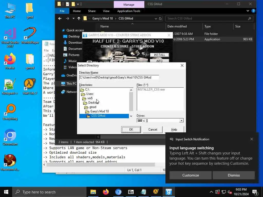263x197 pixels.
Task: Close the Input Switch Notification
Action: click(x=251, y=139)
